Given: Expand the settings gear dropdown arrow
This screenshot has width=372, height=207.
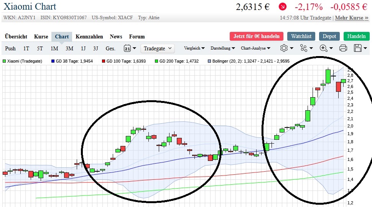Looking at the screenshot, I should coord(291,48).
